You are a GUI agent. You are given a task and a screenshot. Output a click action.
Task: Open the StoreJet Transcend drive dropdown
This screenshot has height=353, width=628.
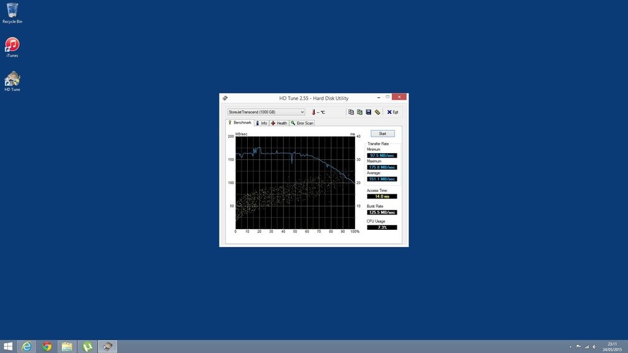click(266, 112)
